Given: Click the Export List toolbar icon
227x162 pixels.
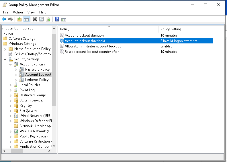Looking at the screenshot, I should click(x=48, y=19).
